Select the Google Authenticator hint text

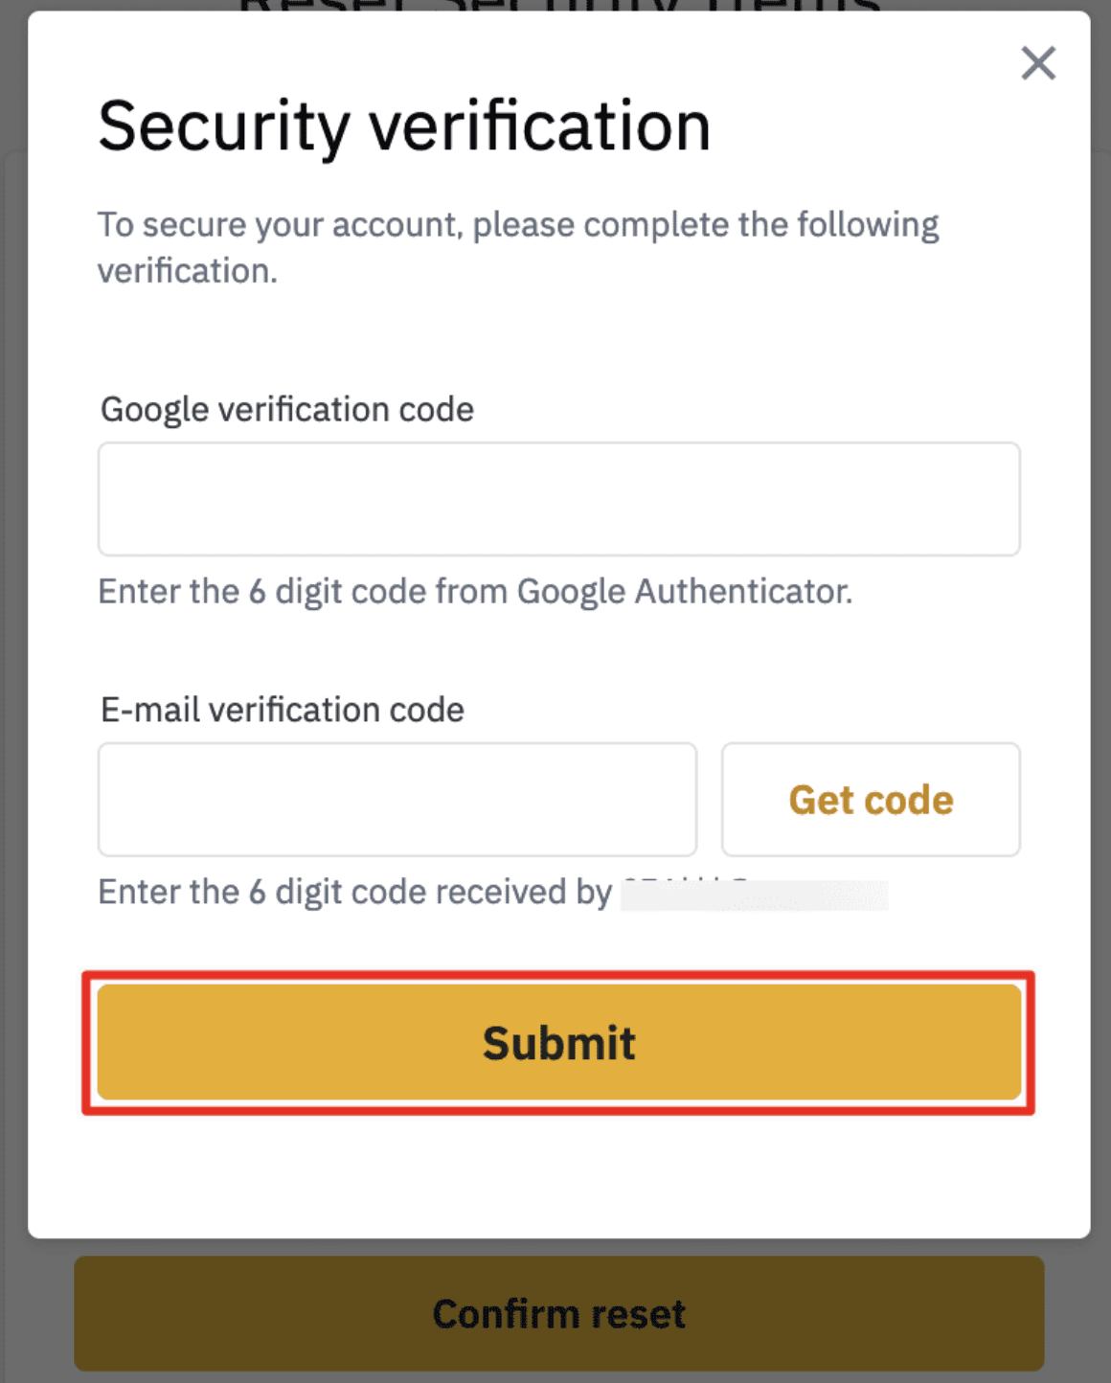tap(475, 592)
